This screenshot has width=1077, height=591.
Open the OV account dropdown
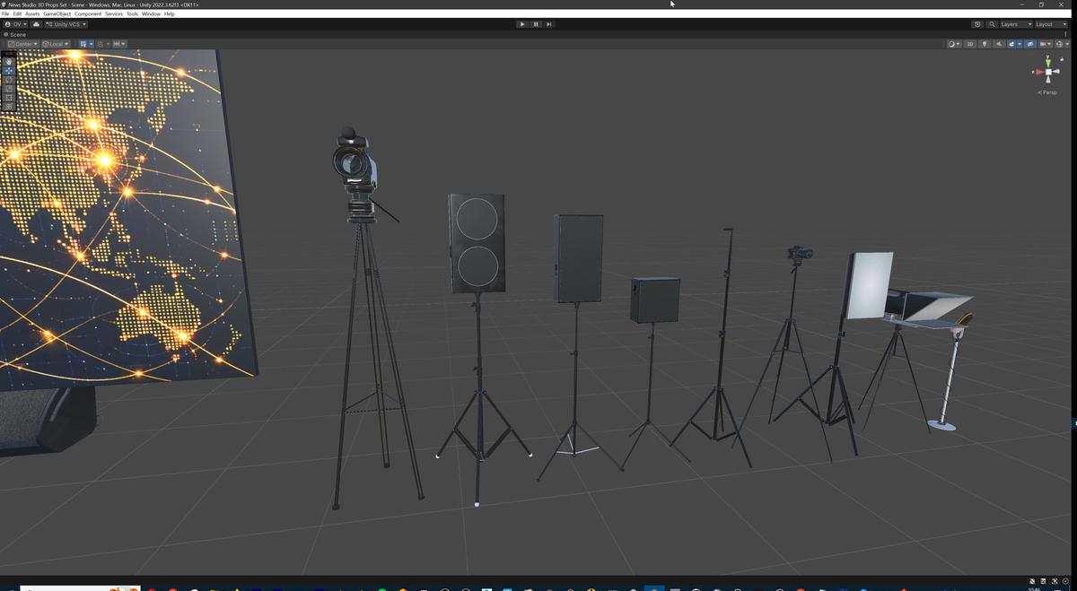point(15,24)
